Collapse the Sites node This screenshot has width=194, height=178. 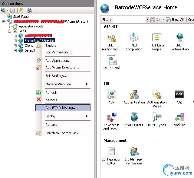pos(9,31)
